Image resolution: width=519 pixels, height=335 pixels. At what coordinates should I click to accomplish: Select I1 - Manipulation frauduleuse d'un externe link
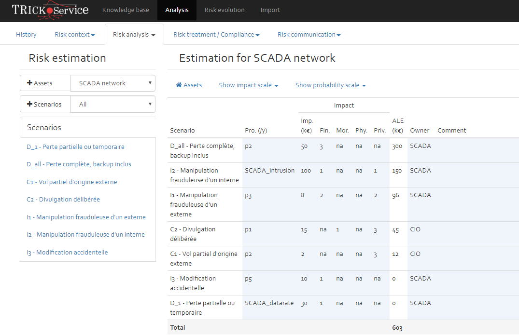86,217
